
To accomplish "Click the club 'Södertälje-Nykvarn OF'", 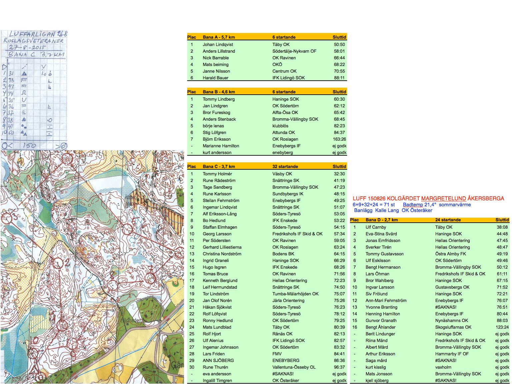I will tap(294, 51).
